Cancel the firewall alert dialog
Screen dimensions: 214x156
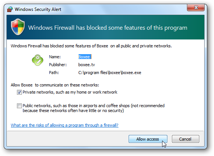coord(185,139)
